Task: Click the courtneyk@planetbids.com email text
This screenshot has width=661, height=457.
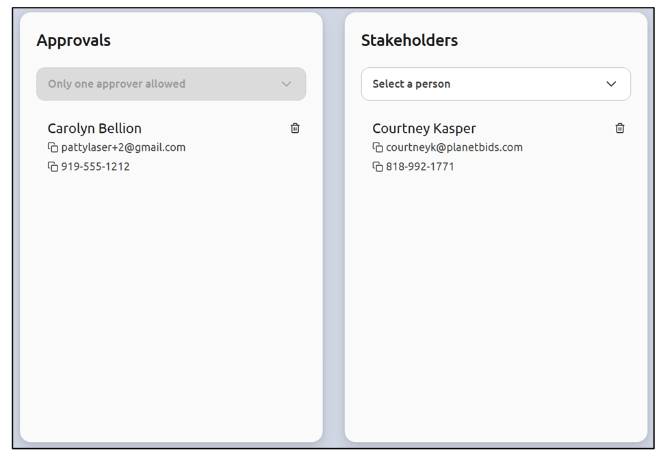Action: coord(454,147)
